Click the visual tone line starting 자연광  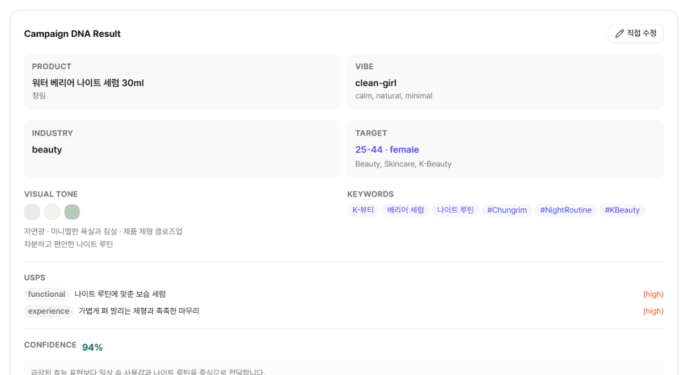tap(103, 231)
